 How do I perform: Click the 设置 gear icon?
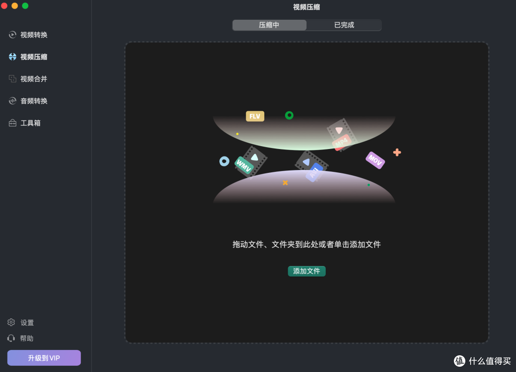pyautogui.click(x=11, y=322)
